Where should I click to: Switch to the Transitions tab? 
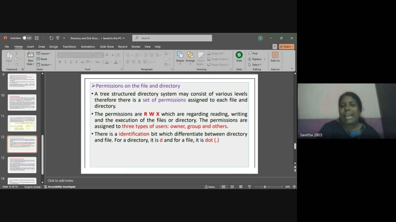point(69,47)
